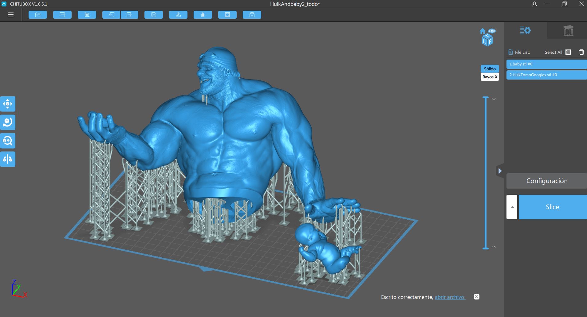Expand the slider top chevron above viewport
Viewport: 587px width, 317px height.
coord(493,99)
